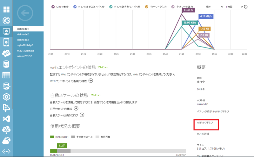The width and height of the screenshot is (254, 157).
Task: Open Cloud Services gear-cloud icon
Action: tap(6, 53)
